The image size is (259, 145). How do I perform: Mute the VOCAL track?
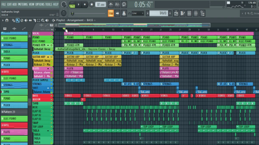(x=51, y=34)
